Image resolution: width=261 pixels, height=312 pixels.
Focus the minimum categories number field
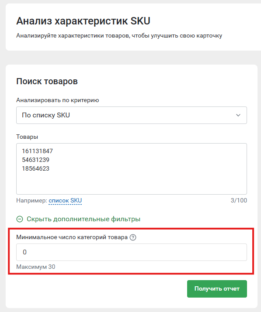132,252
